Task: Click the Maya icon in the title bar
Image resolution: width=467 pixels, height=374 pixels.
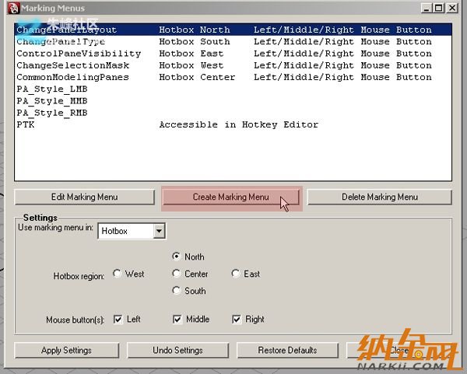Action: [9, 7]
